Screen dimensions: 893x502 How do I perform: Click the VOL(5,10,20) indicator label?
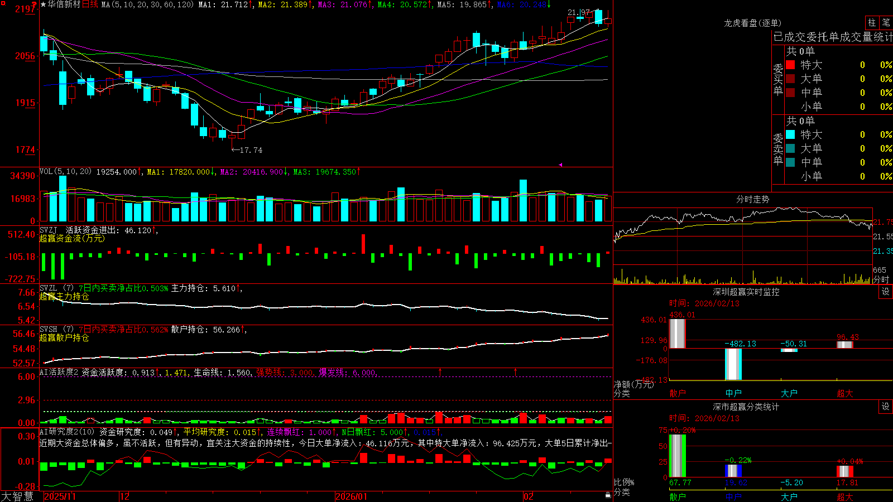coord(65,171)
